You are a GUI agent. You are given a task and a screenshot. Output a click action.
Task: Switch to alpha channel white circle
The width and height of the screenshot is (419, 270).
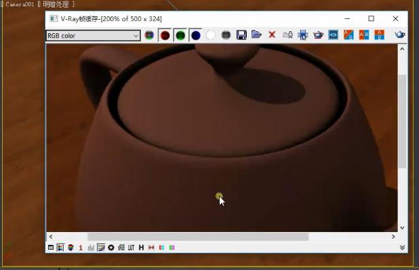tap(211, 35)
